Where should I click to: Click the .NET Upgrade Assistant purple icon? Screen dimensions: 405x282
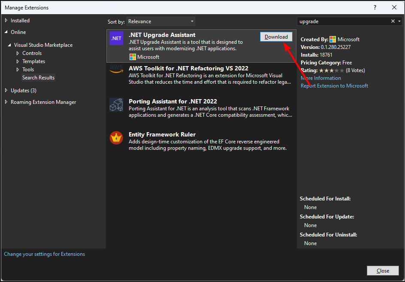(116, 38)
